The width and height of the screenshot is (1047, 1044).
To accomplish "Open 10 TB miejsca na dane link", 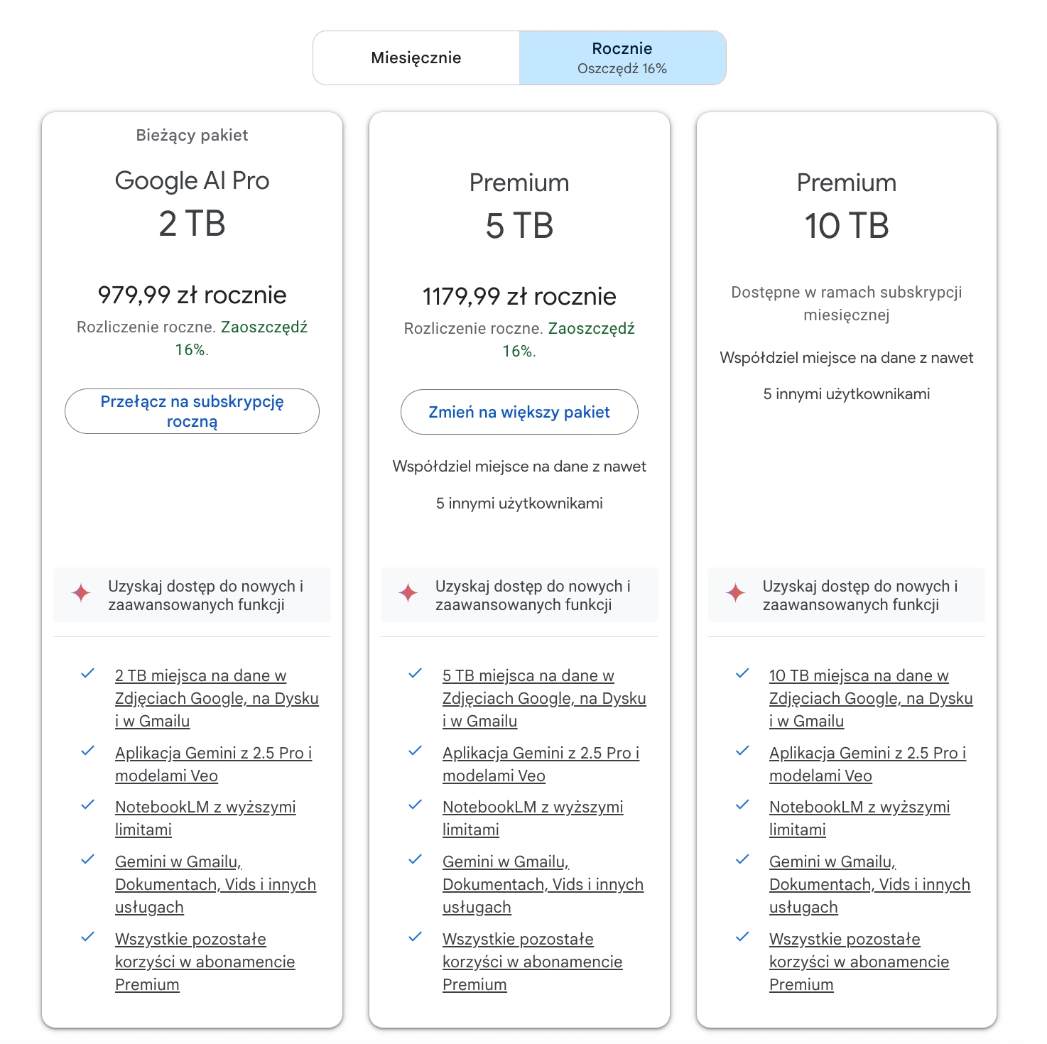I will (x=871, y=698).
